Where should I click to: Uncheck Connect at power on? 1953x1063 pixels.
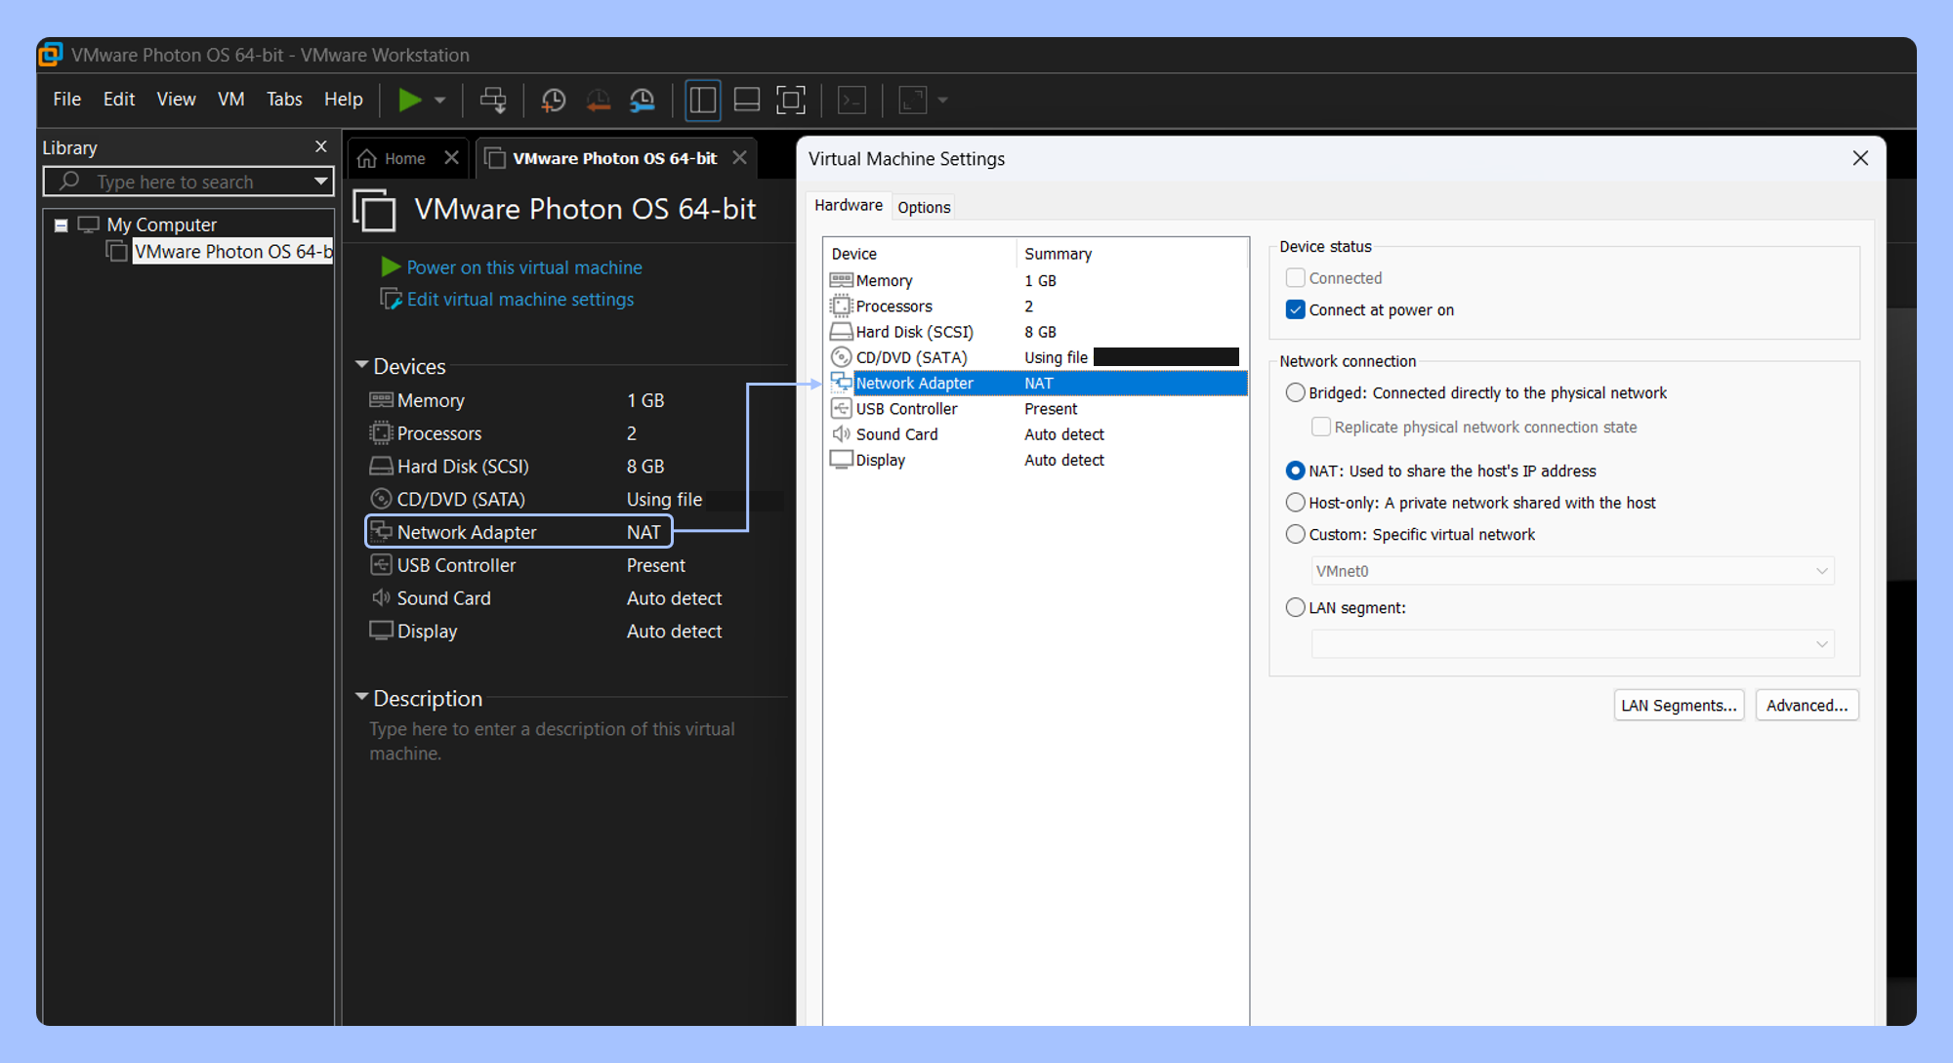pyautogui.click(x=1295, y=310)
